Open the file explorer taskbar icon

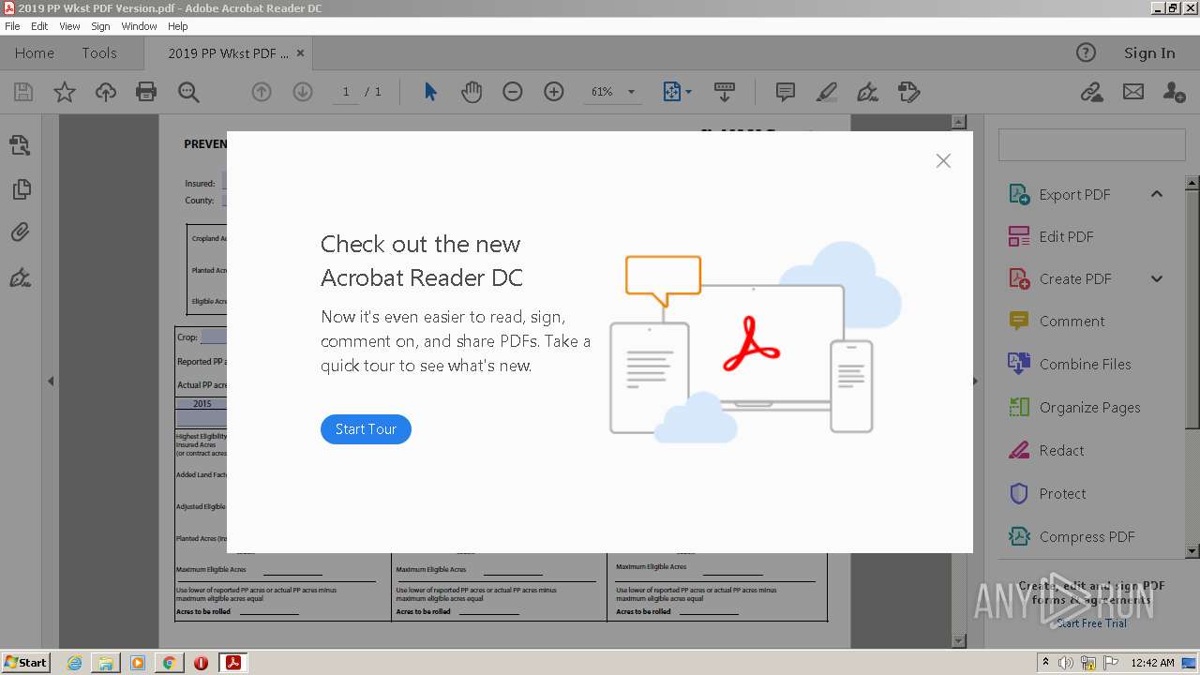point(105,663)
